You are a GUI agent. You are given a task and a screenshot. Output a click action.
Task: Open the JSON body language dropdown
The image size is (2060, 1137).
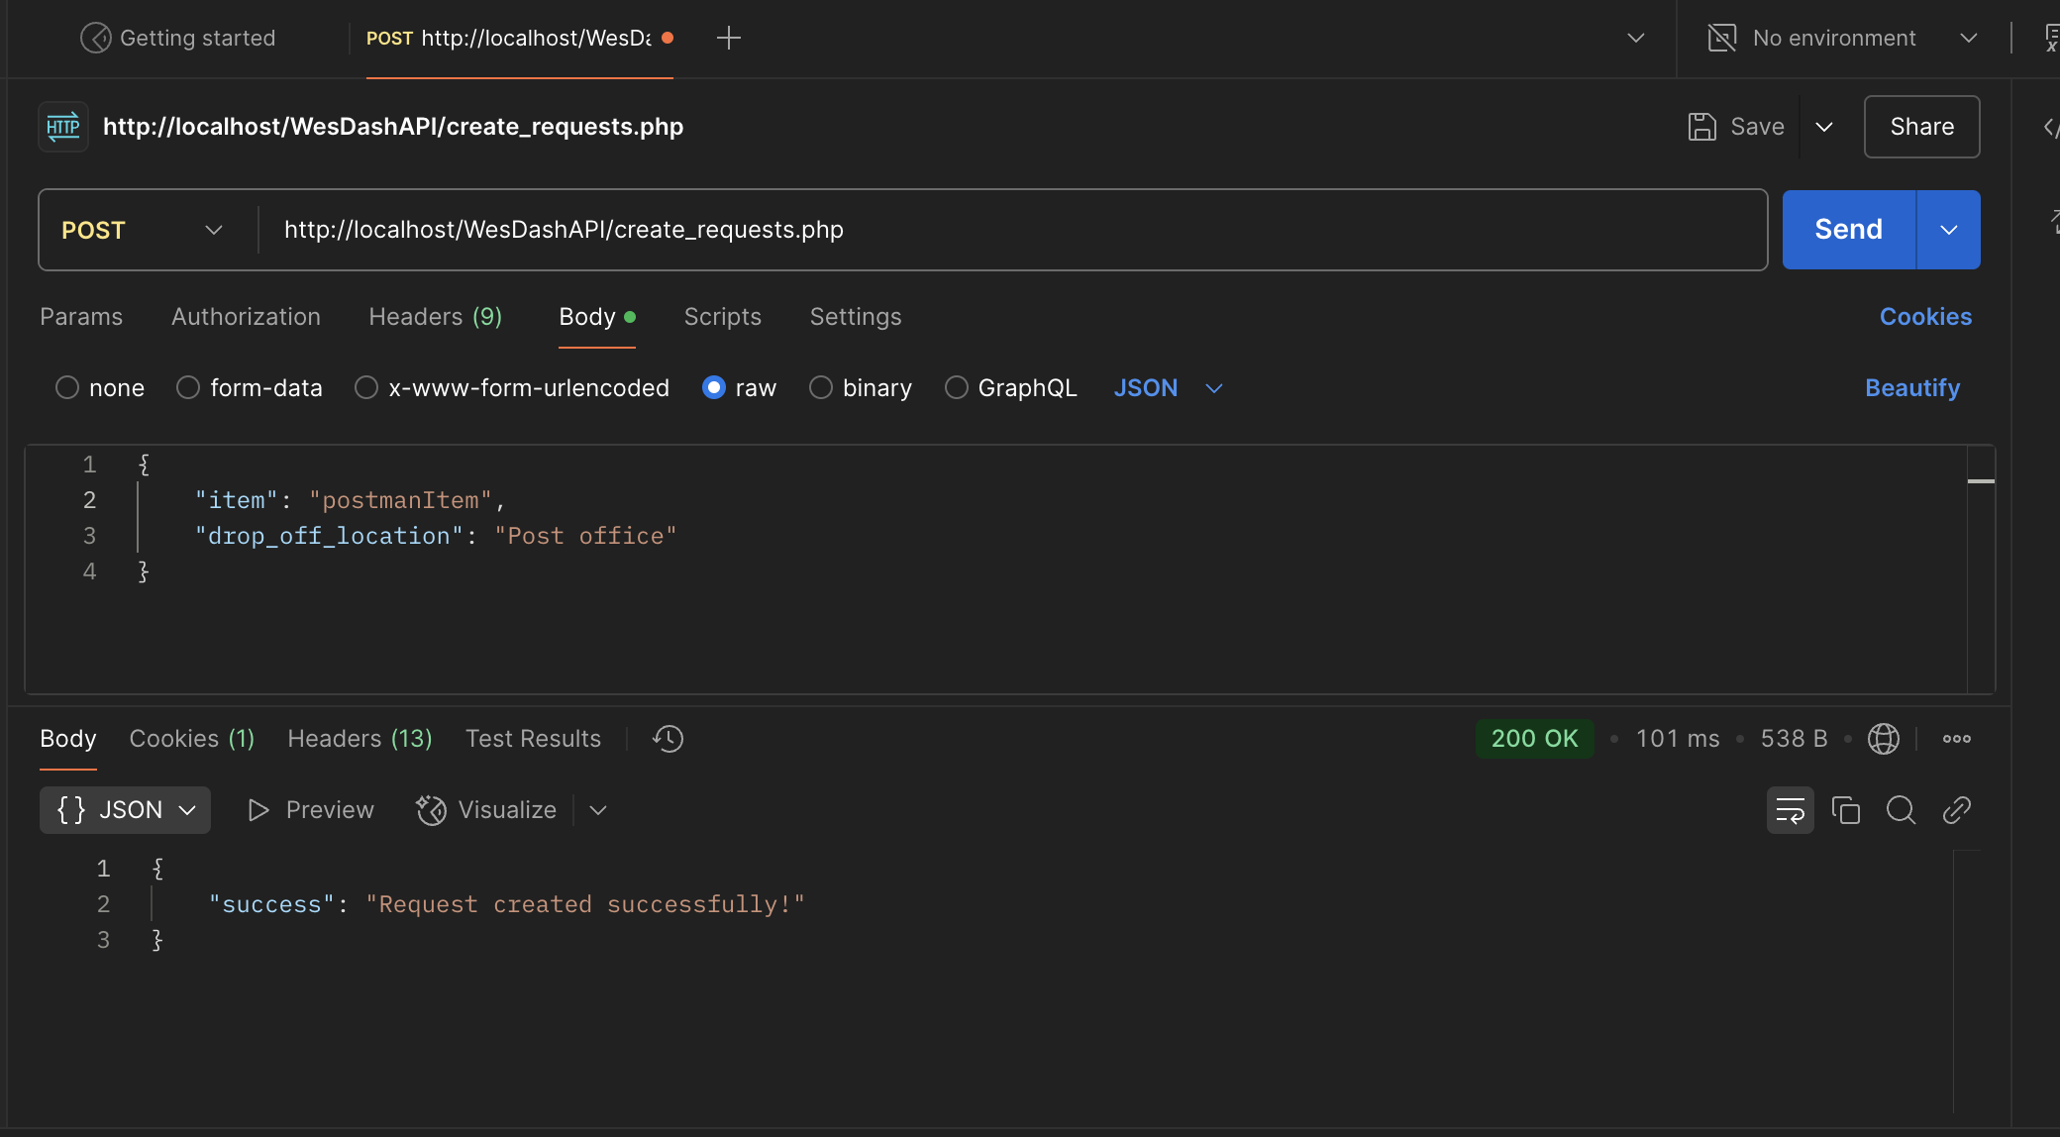(1169, 387)
